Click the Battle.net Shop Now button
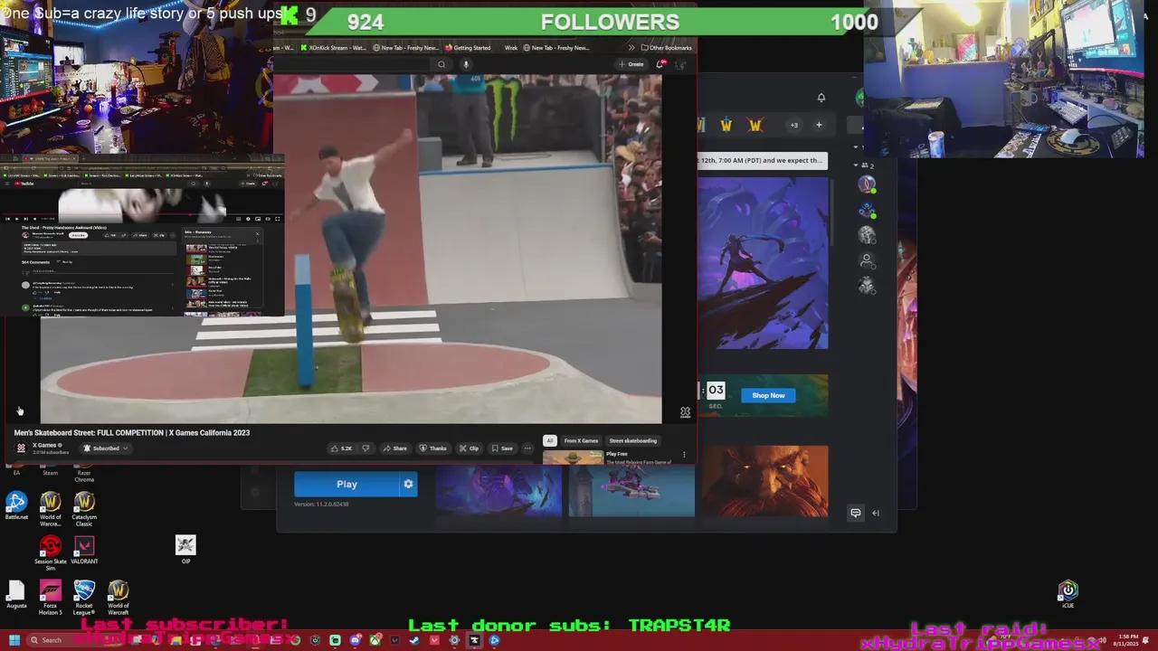The image size is (1158, 651). pyautogui.click(x=768, y=395)
